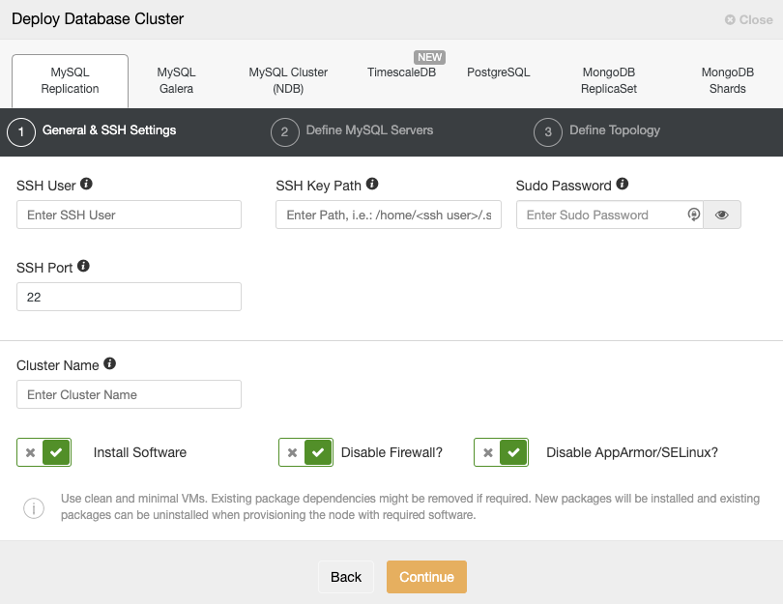Select the TimescaleDB tab

click(x=401, y=72)
